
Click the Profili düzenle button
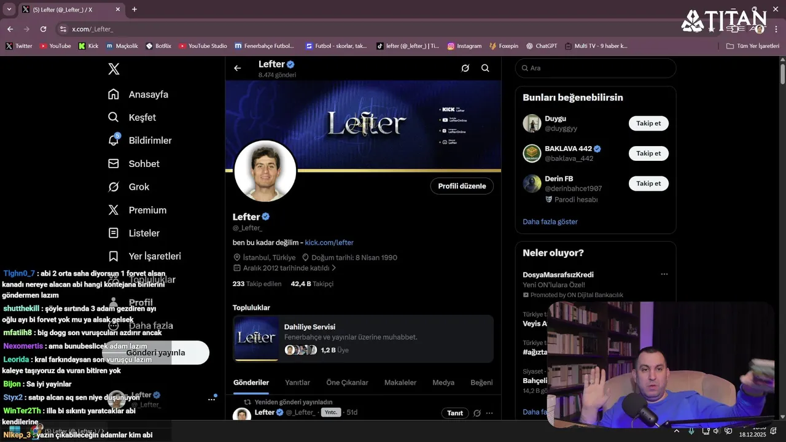[x=462, y=186]
